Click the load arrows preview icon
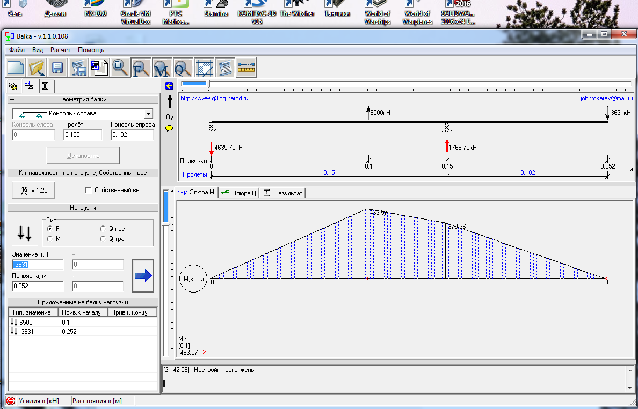This screenshot has width=638, height=409. click(x=25, y=232)
